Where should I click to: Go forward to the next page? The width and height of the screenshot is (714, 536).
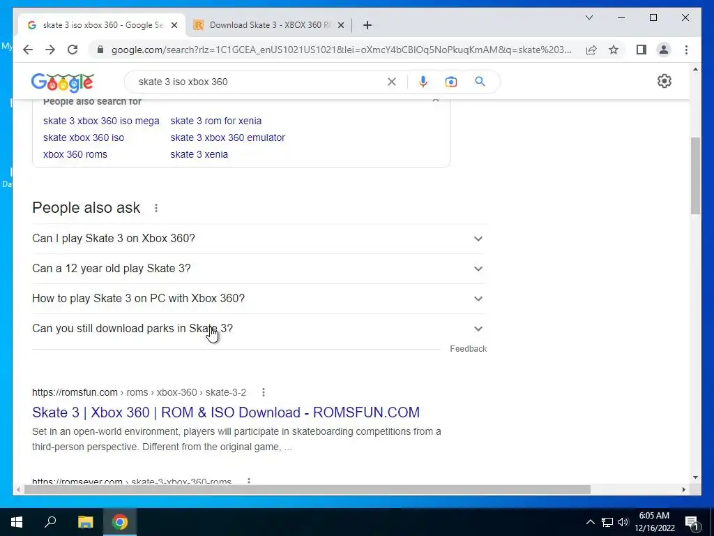pyautogui.click(x=50, y=50)
